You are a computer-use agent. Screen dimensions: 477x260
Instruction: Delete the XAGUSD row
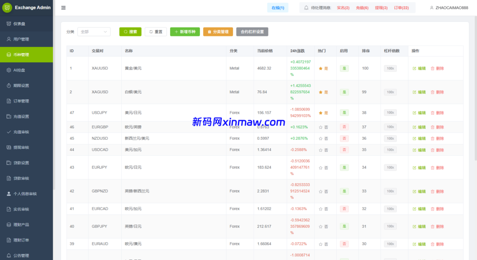click(437, 92)
